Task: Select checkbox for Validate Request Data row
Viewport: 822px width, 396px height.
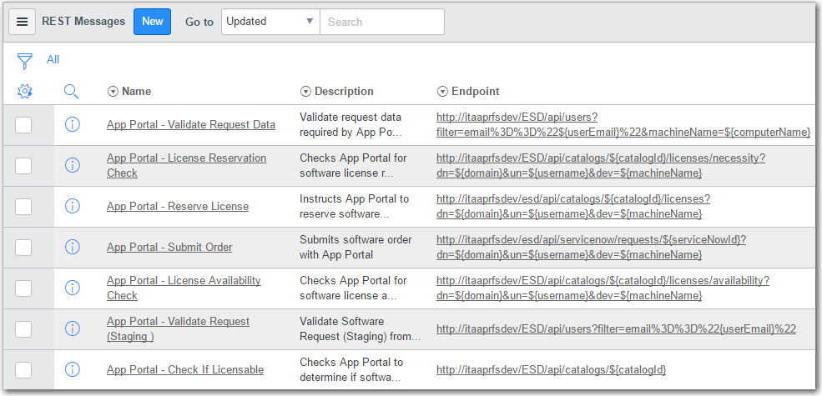Action: pos(23,125)
